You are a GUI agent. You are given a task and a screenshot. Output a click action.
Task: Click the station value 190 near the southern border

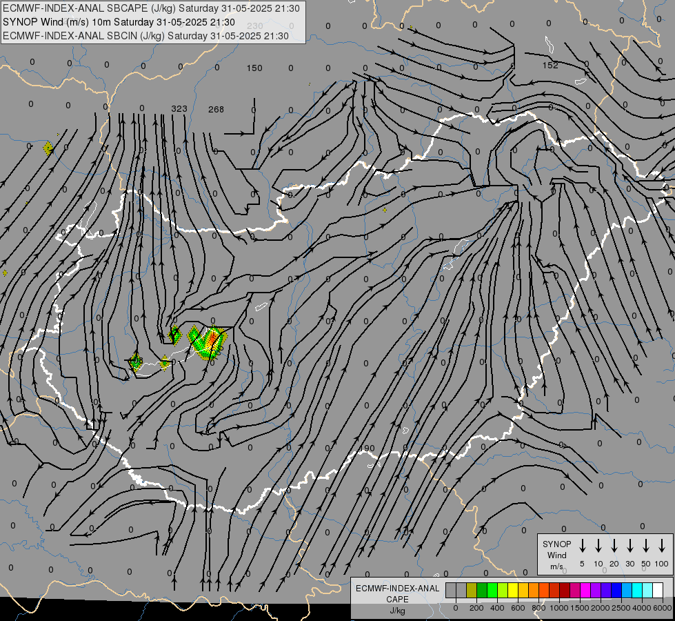pyautogui.click(x=367, y=448)
